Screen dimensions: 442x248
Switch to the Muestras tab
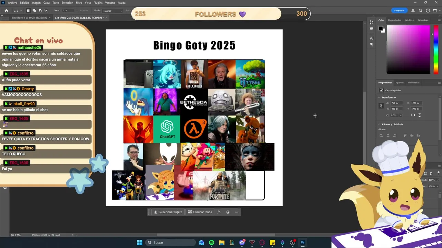[x=423, y=20]
